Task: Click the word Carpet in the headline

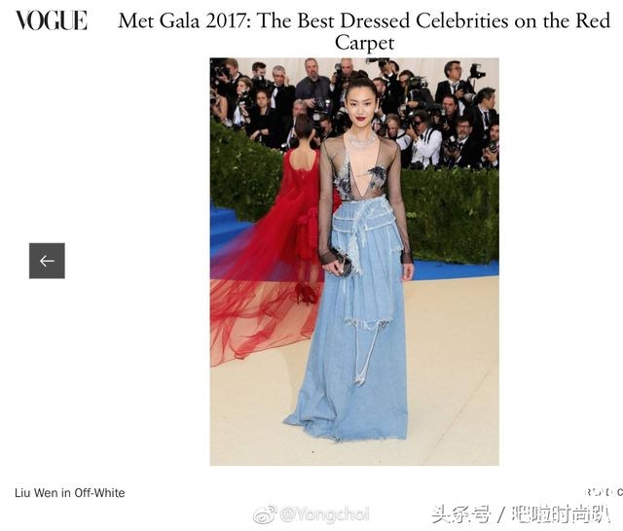Action: point(364,43)
